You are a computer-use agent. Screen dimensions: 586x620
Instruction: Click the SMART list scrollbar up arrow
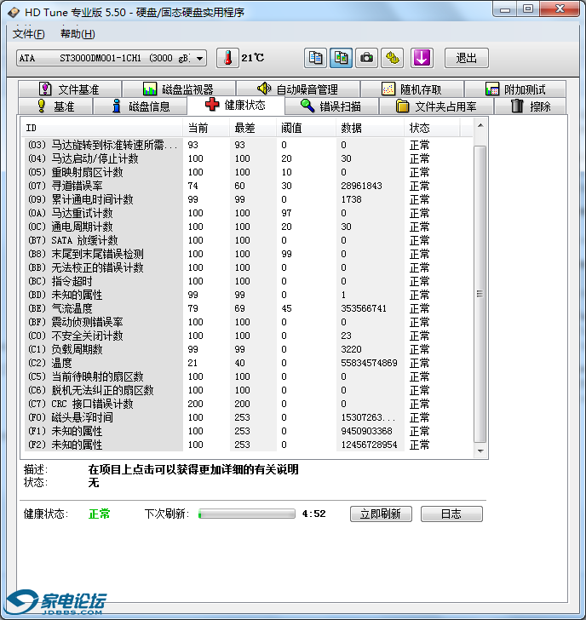point(480,125)
